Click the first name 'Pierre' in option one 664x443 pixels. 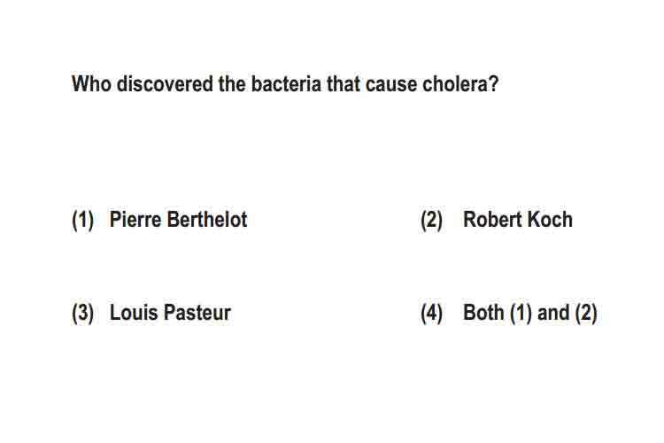(135, 220)
